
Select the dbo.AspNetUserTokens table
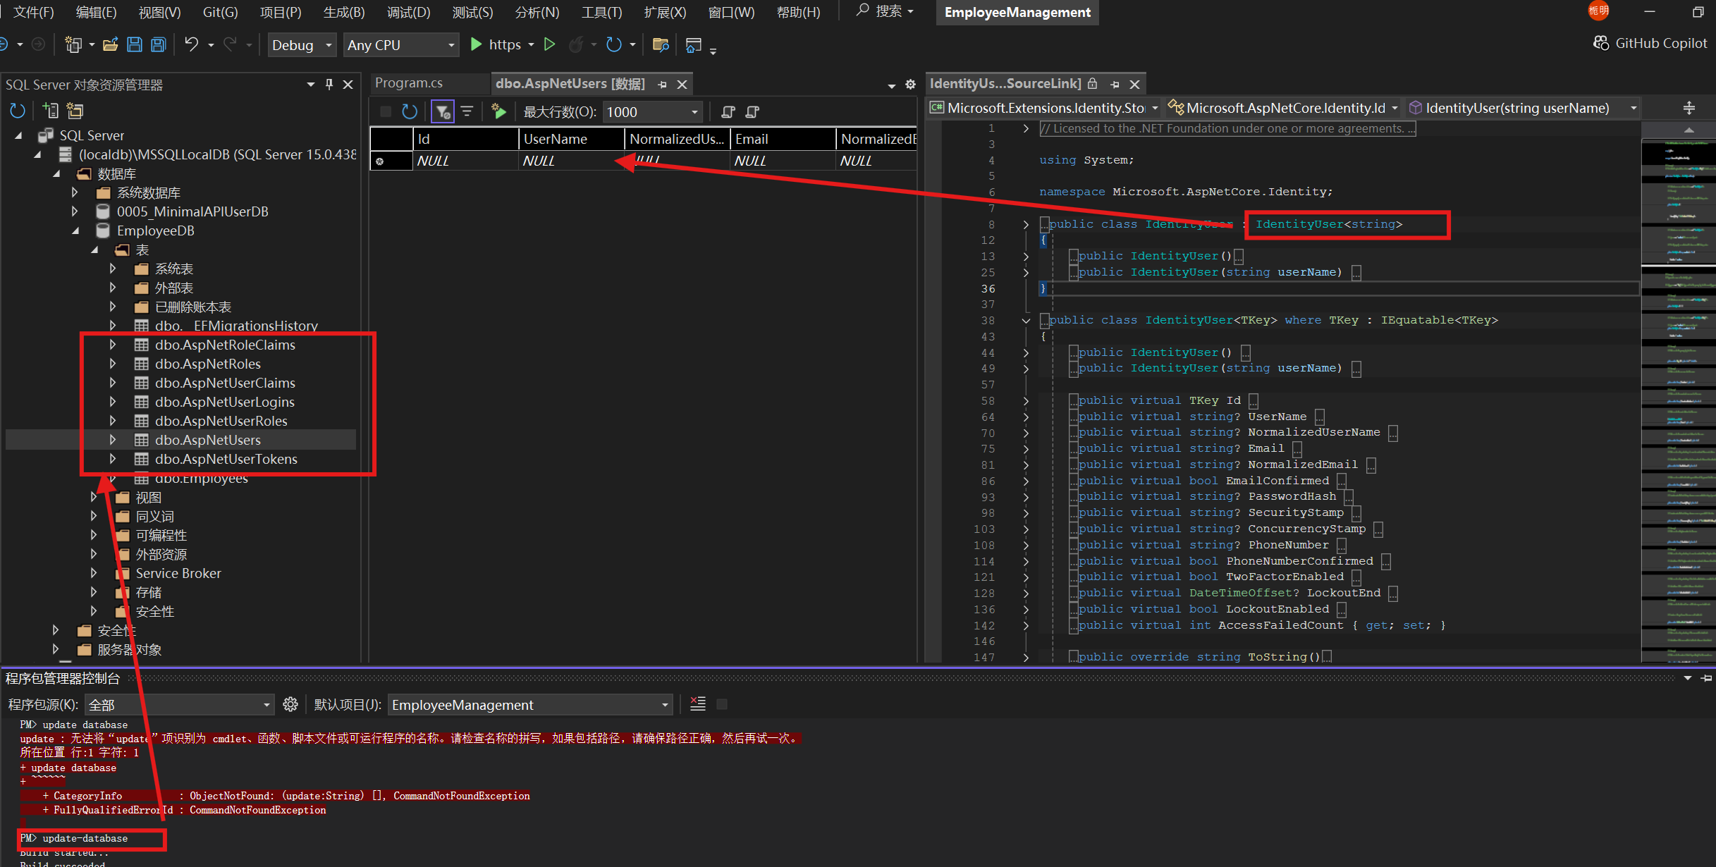tap(226, 459)
